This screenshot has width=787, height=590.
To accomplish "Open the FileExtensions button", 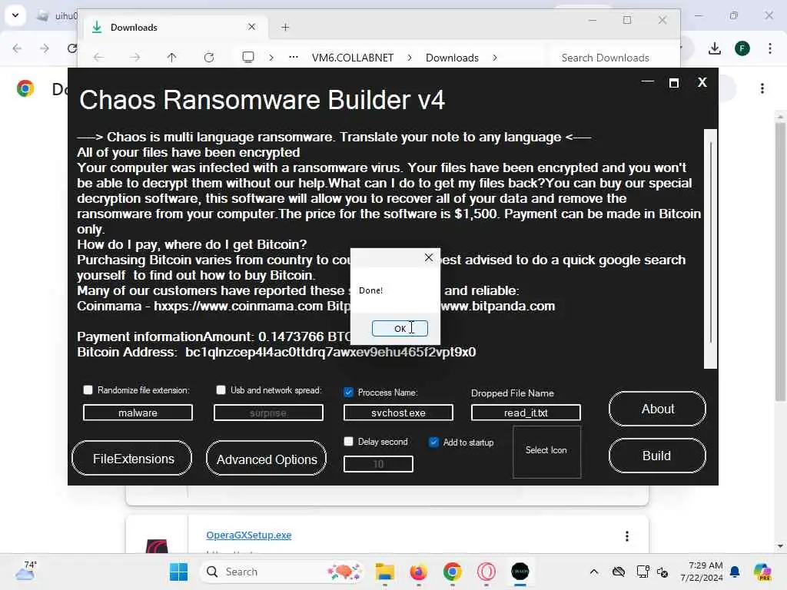I will click(x=132, y=458).
